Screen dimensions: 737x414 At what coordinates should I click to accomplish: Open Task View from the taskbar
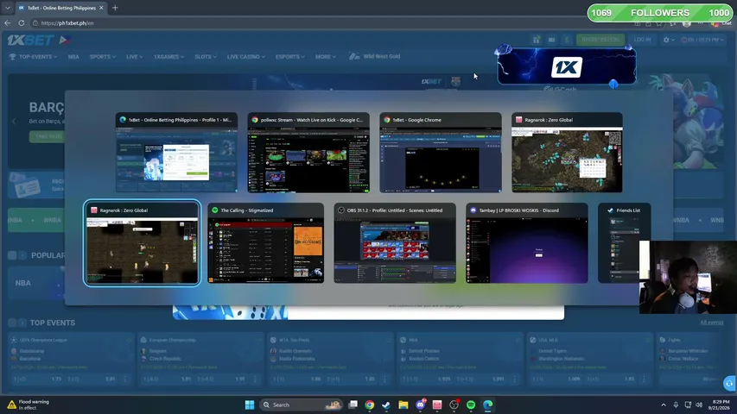(353, 405)
